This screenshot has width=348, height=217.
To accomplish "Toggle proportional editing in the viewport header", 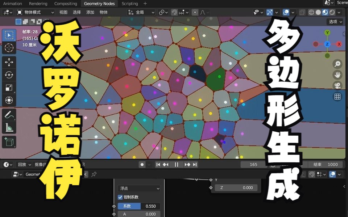I will (x=195, y=12).
